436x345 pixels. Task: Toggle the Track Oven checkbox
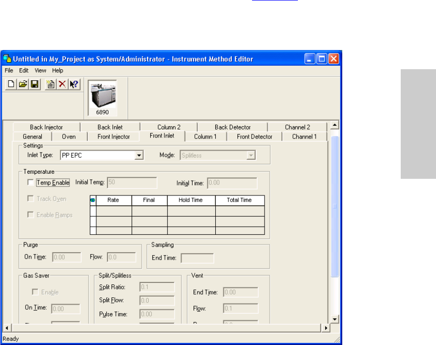click(x=31, y=199)
